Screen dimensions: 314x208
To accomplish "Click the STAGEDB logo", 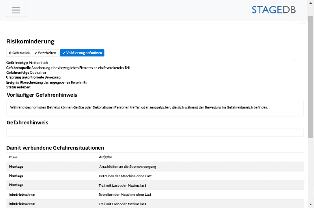I will click(273, 10).
